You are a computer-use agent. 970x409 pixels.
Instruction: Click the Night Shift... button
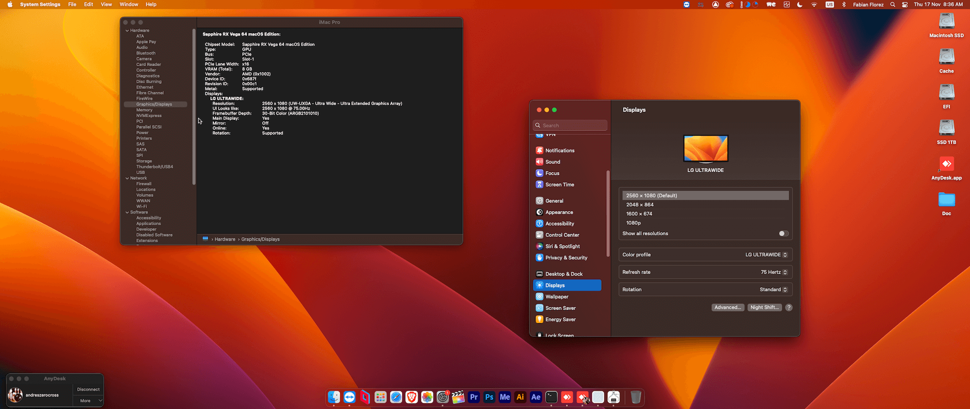(764, 308)
